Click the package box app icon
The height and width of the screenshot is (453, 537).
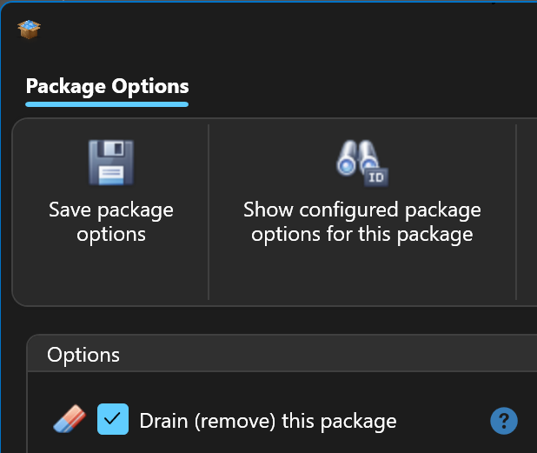coord(30,30)
